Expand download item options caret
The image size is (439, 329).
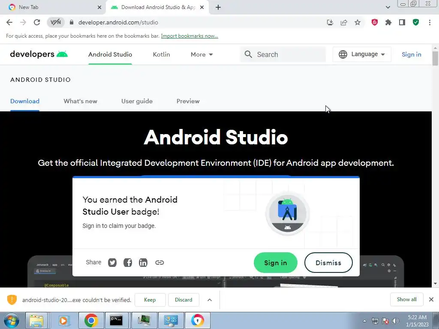tap(209, 300)
